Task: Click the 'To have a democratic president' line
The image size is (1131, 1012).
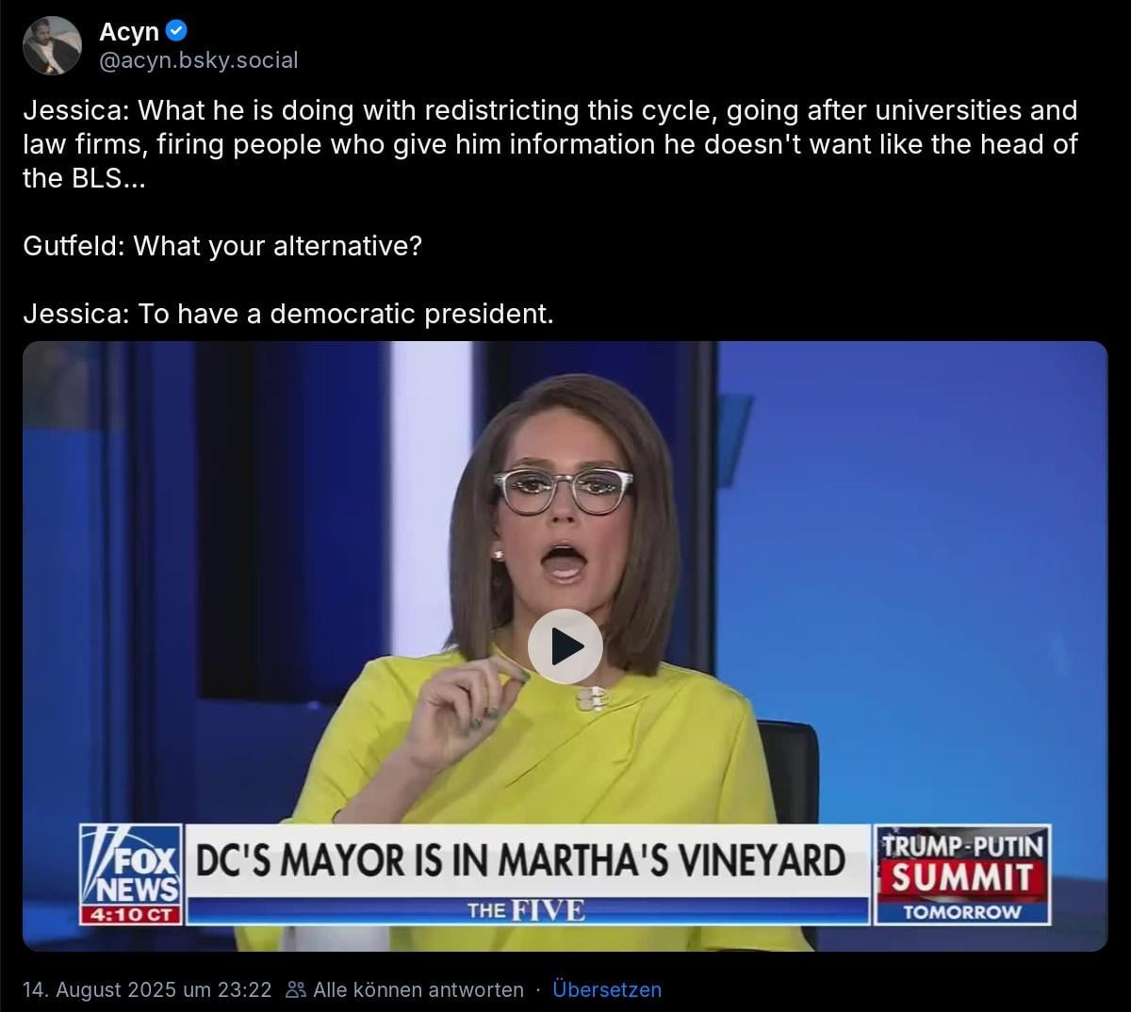Action: 288,314
